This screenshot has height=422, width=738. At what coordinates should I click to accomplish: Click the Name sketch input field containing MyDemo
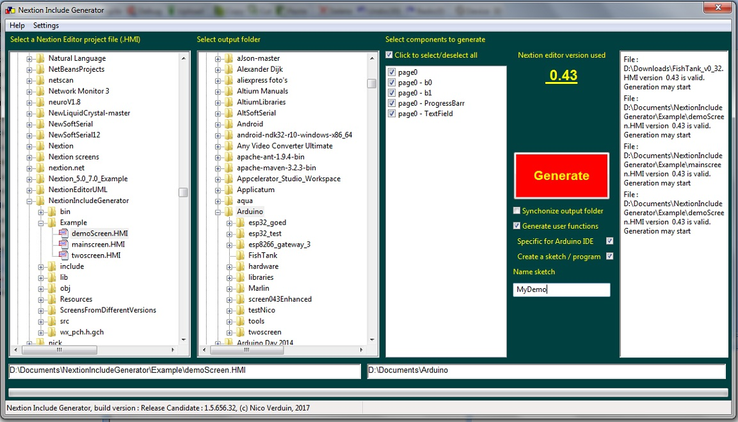pyautogui.click(x=561, y=289)
